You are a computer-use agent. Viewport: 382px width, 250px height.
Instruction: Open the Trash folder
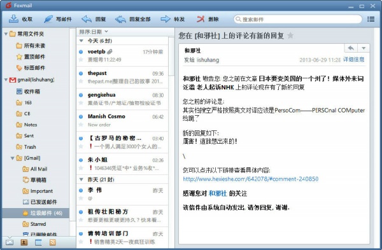pyautogui.click(x=26, y=147)
